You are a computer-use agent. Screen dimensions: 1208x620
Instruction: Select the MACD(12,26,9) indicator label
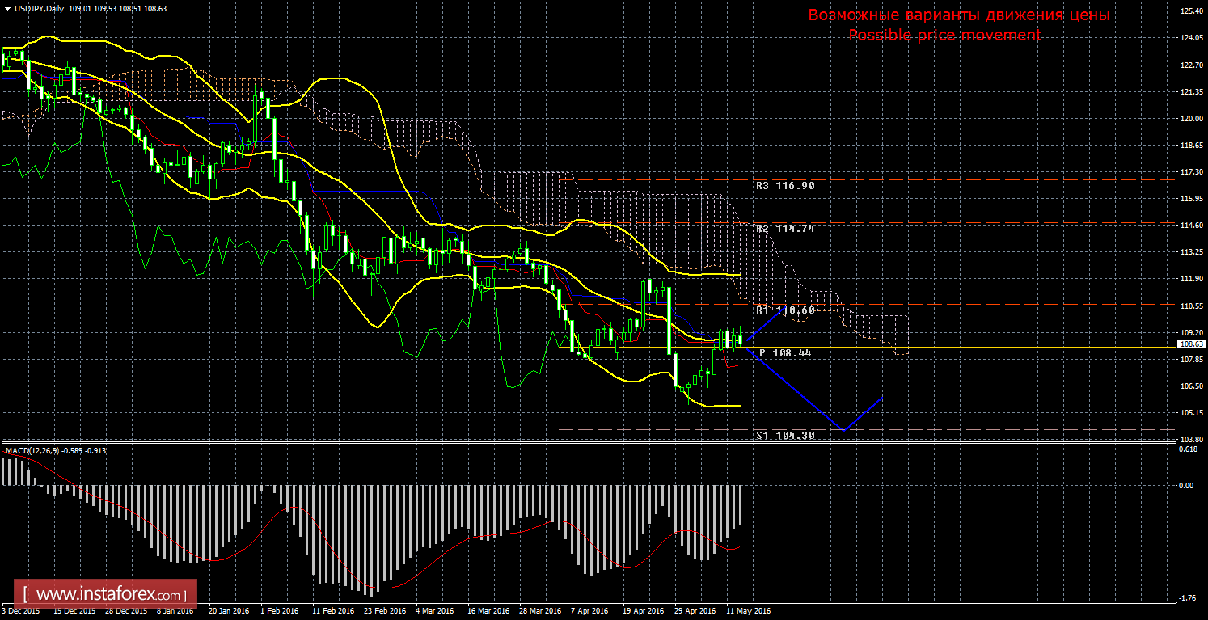coord(34,449)
